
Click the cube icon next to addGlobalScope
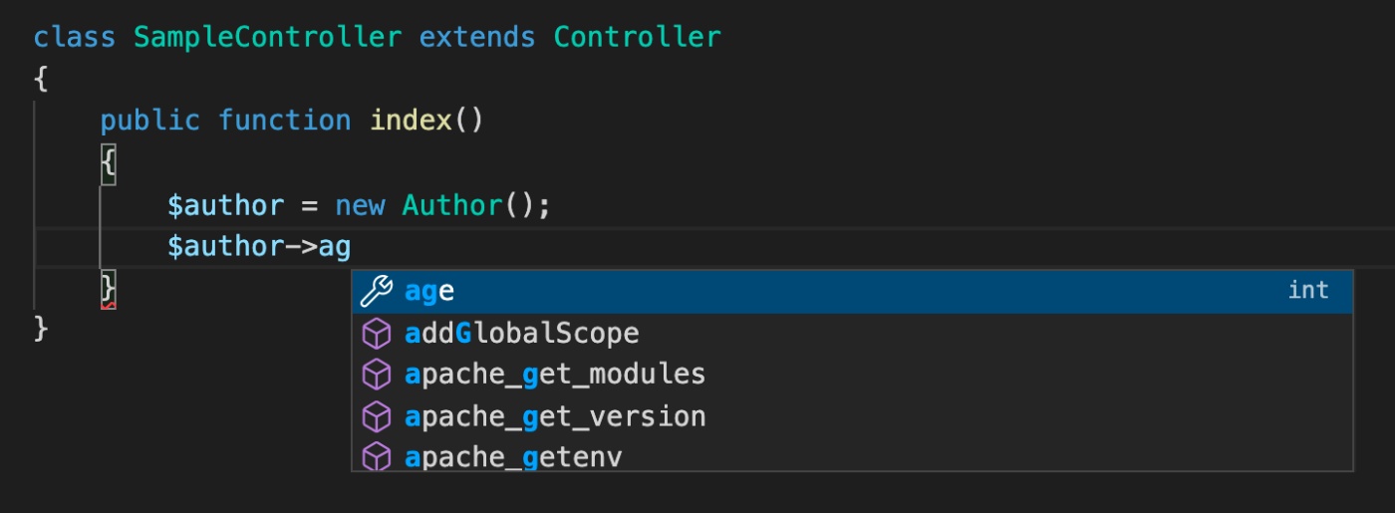[376, 333]
